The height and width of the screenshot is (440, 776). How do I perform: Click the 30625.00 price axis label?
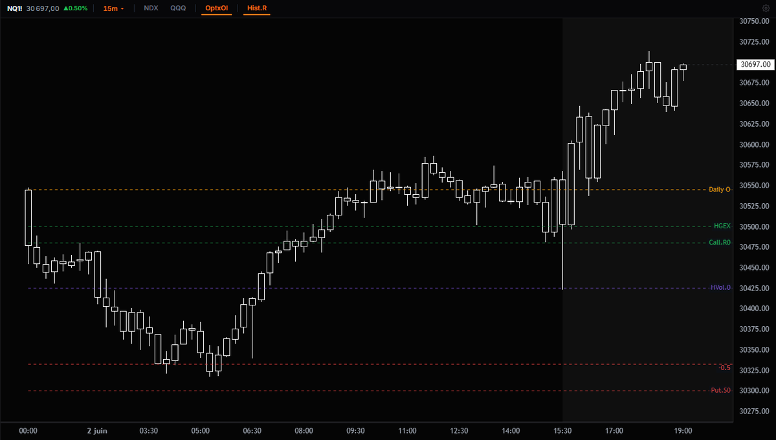click(754, 124)
